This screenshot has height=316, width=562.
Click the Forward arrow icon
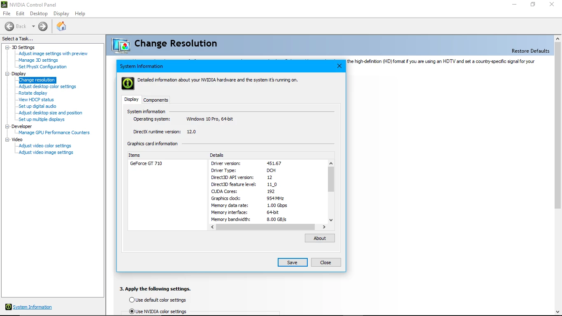coord(43,26)
